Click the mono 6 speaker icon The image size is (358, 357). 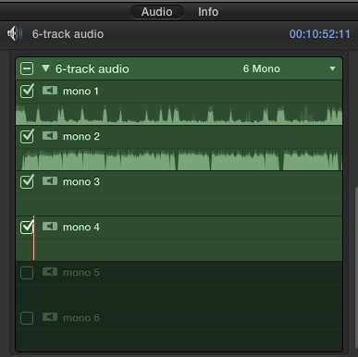click(50, 317)
